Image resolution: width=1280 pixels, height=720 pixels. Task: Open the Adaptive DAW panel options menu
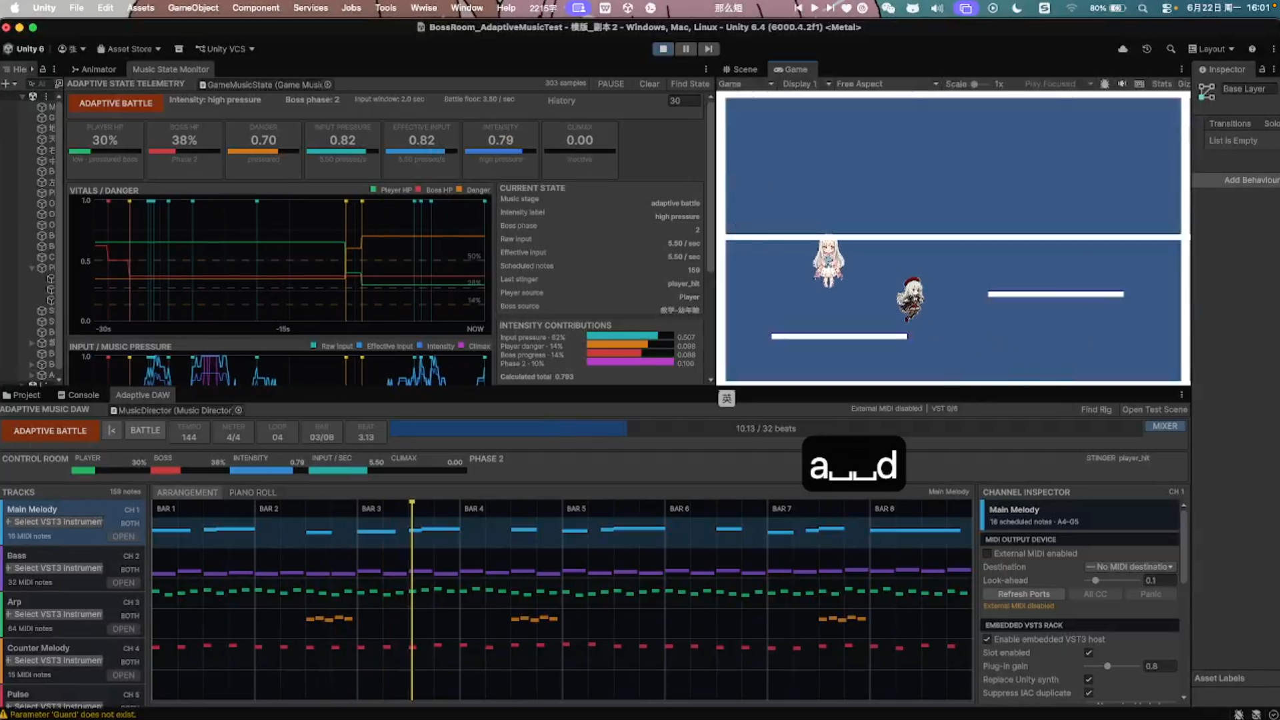click(x=1181, y=395)
